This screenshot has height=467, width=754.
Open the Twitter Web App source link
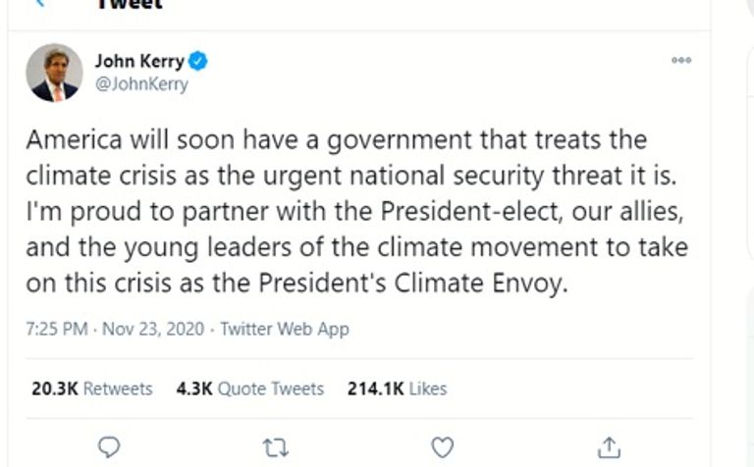pyautogui.click(x=285, y=330)
